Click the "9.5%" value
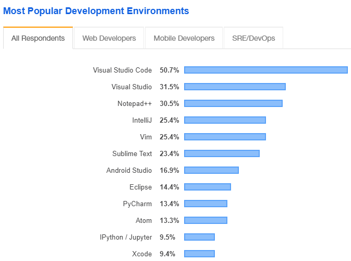The height and width of the screenshot is (261, 351). tap(167, 237)
